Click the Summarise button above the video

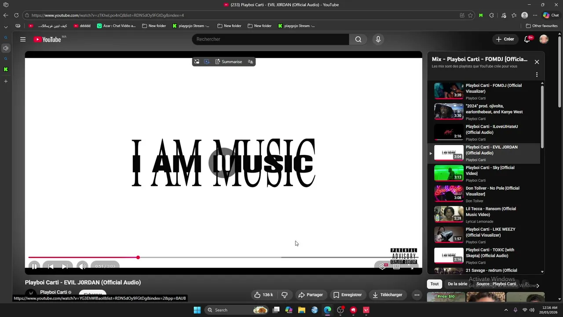pos(228,62)
